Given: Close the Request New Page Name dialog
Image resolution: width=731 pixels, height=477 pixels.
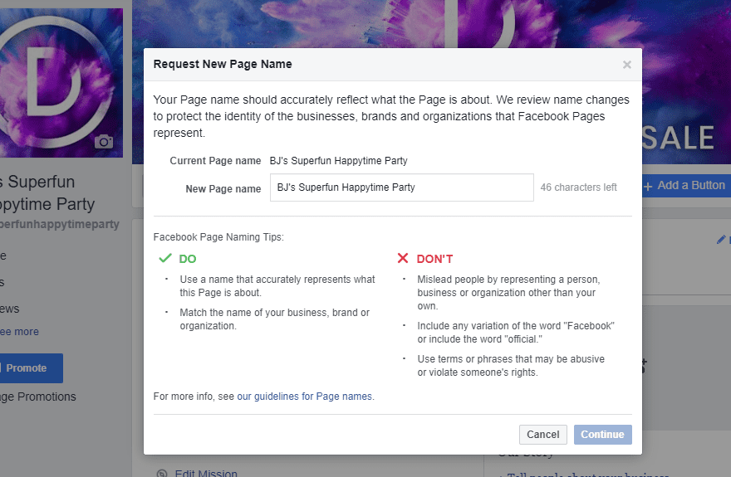Looking at the screenshot, I should coord(627,65).
